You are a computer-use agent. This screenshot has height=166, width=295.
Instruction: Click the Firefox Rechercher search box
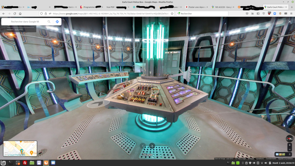[x=202, y=14]
